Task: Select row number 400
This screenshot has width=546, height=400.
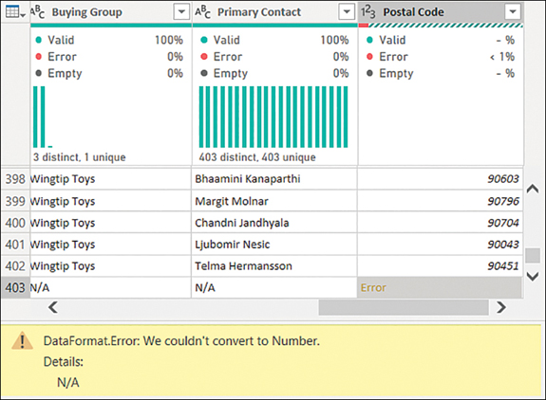Action: (15, 223)
